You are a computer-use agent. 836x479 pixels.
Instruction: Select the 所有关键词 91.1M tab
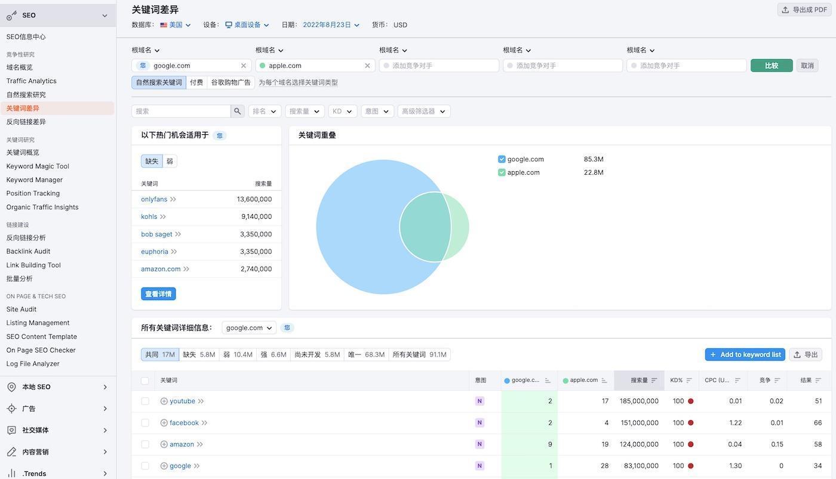tap(419, 354)
